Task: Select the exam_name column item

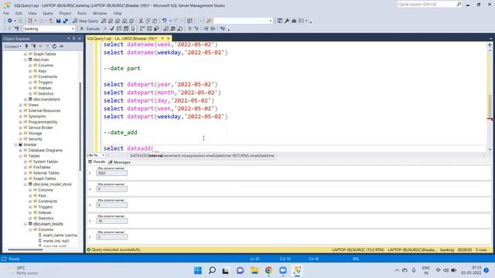Action: [x=60, y=235]
